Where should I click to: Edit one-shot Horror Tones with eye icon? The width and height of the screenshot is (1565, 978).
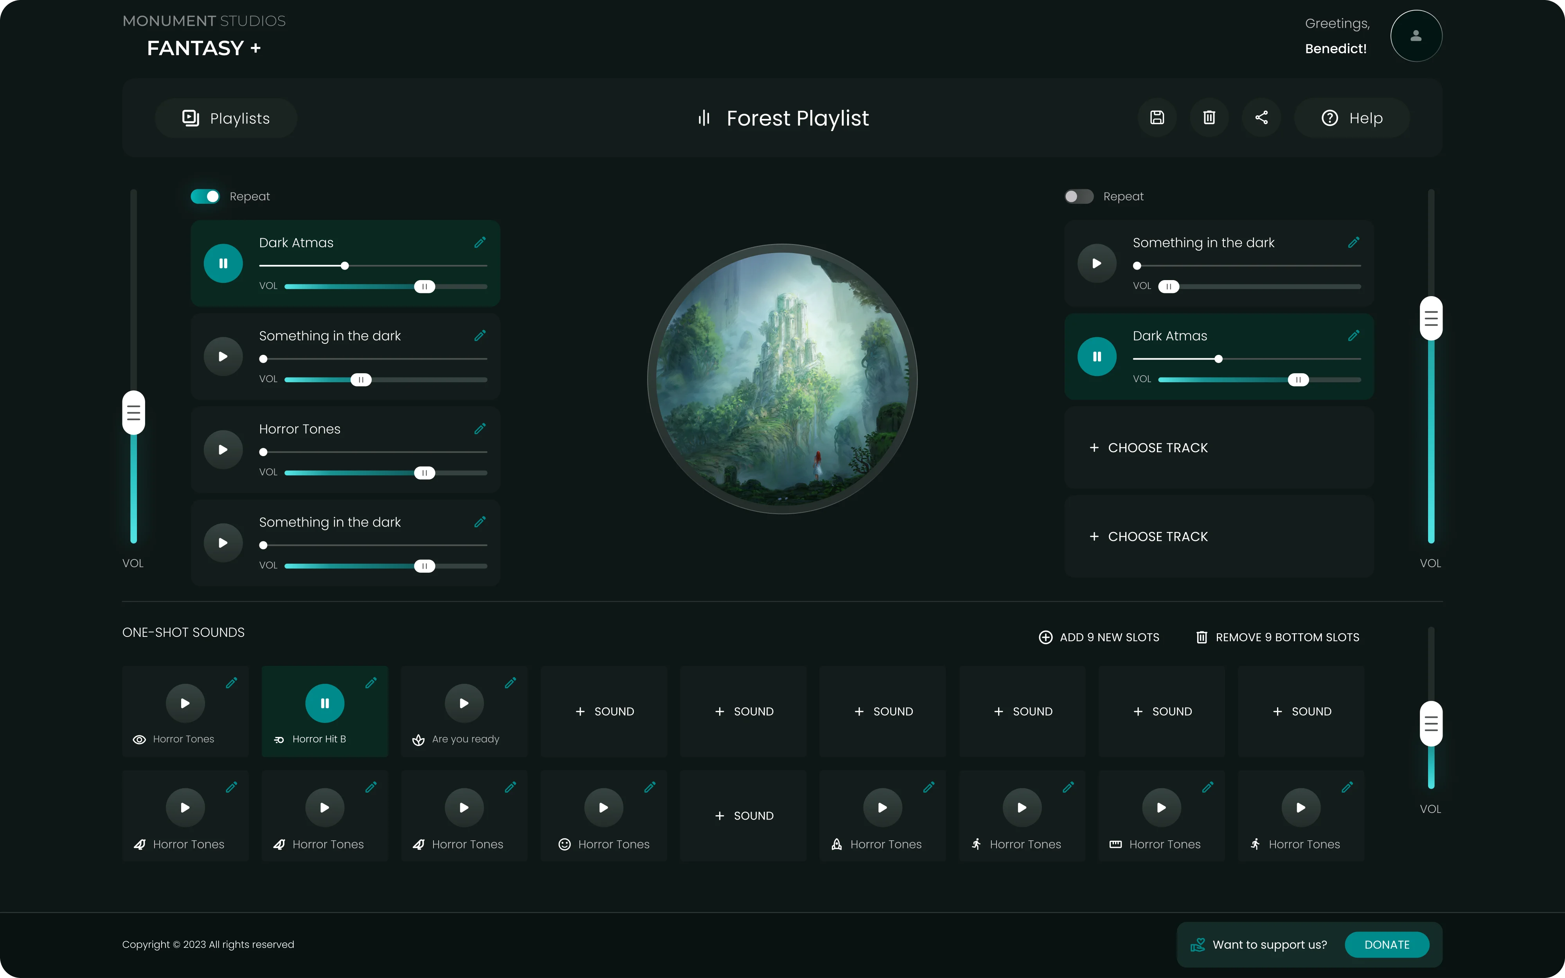click(232, 683)
